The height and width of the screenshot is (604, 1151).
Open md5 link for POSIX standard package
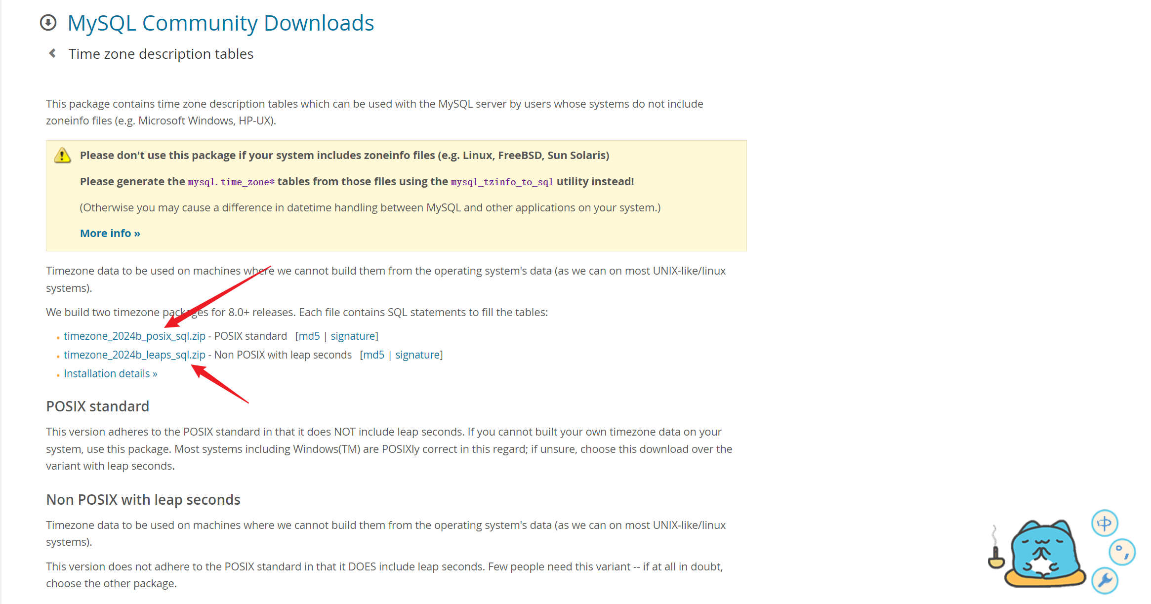coord(309,336)
